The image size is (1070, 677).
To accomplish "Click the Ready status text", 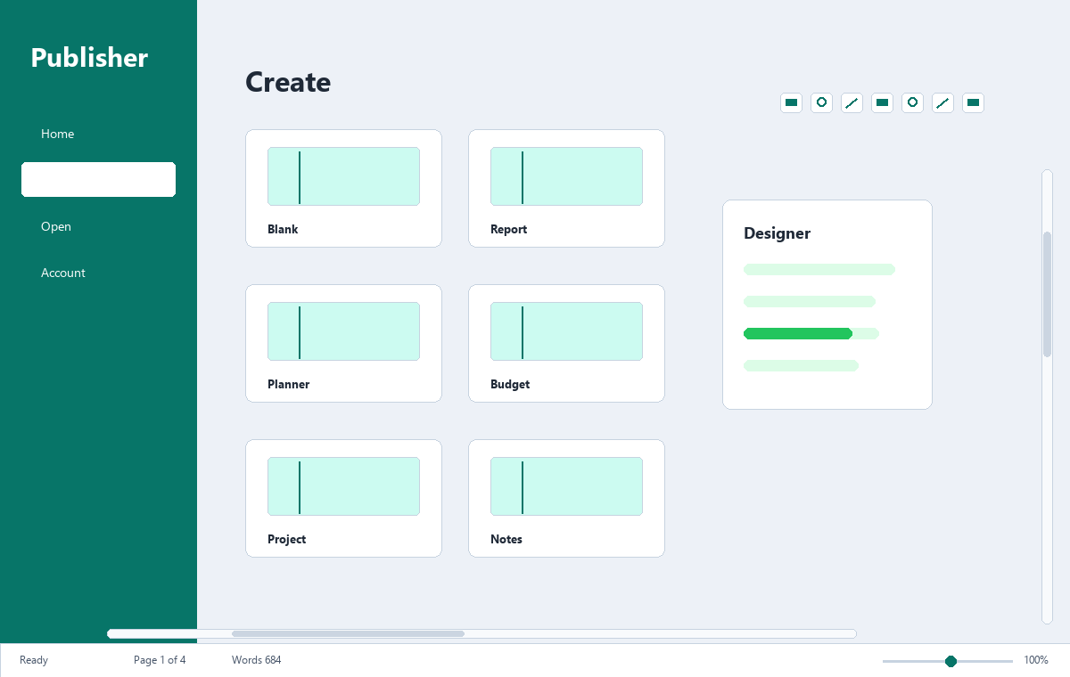I will [x=34, y=660].
